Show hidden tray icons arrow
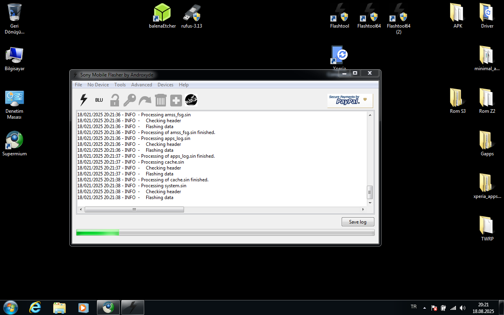 click(424, 308)
